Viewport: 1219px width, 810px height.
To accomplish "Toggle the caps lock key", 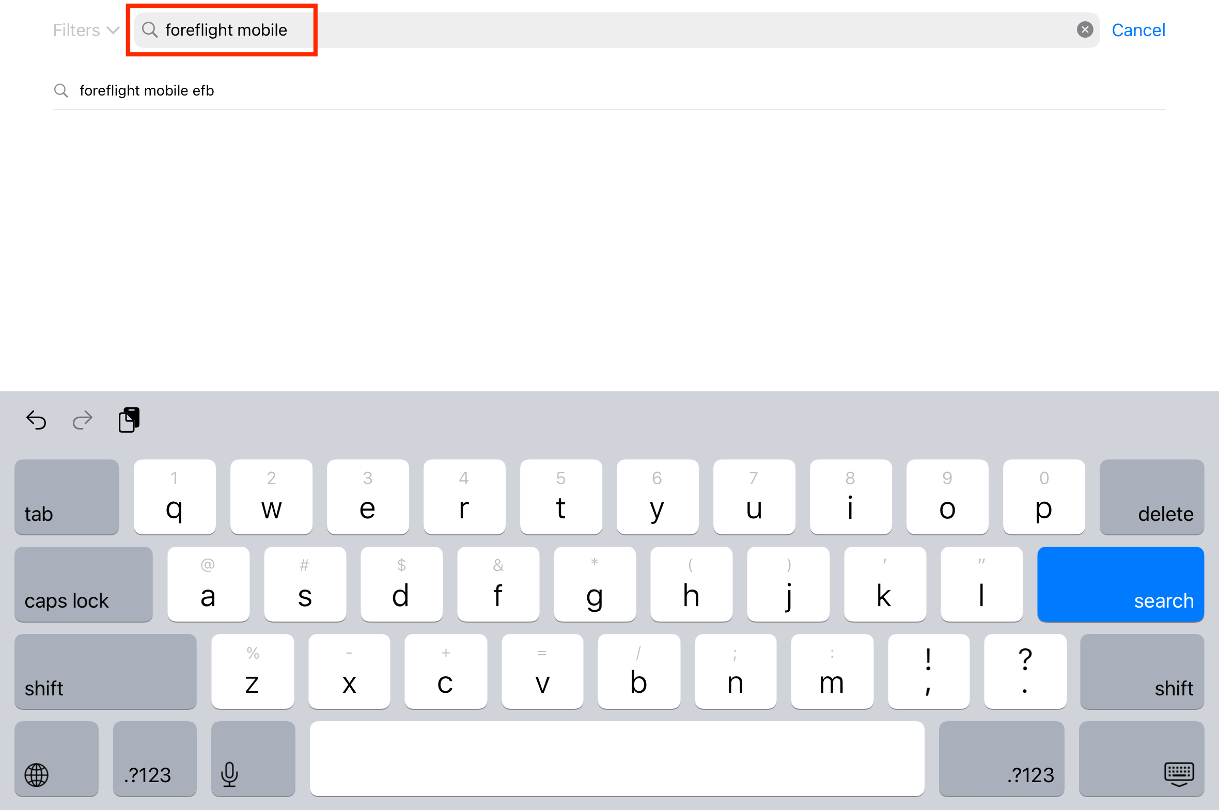I will click(x=84, y=584).
